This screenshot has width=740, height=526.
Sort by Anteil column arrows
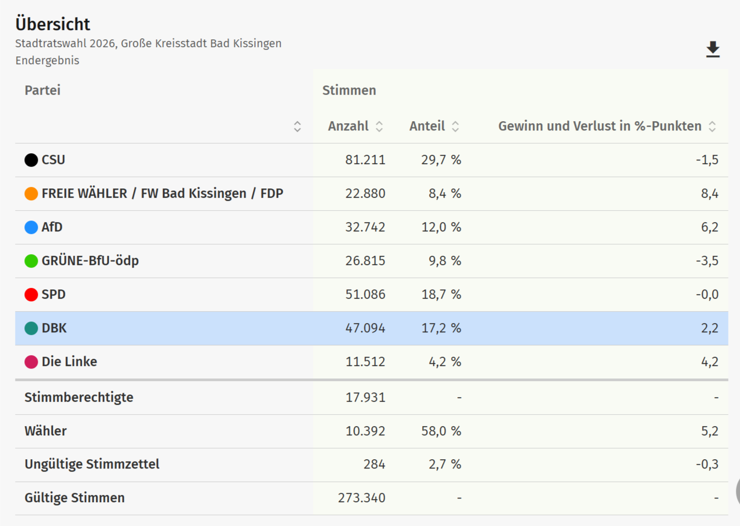point(455,126)
